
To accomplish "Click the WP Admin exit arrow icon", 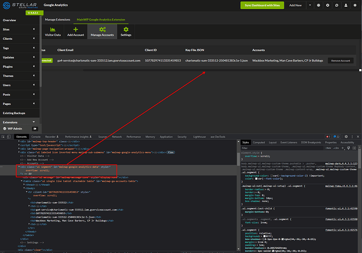I will [x=35, y=129].
